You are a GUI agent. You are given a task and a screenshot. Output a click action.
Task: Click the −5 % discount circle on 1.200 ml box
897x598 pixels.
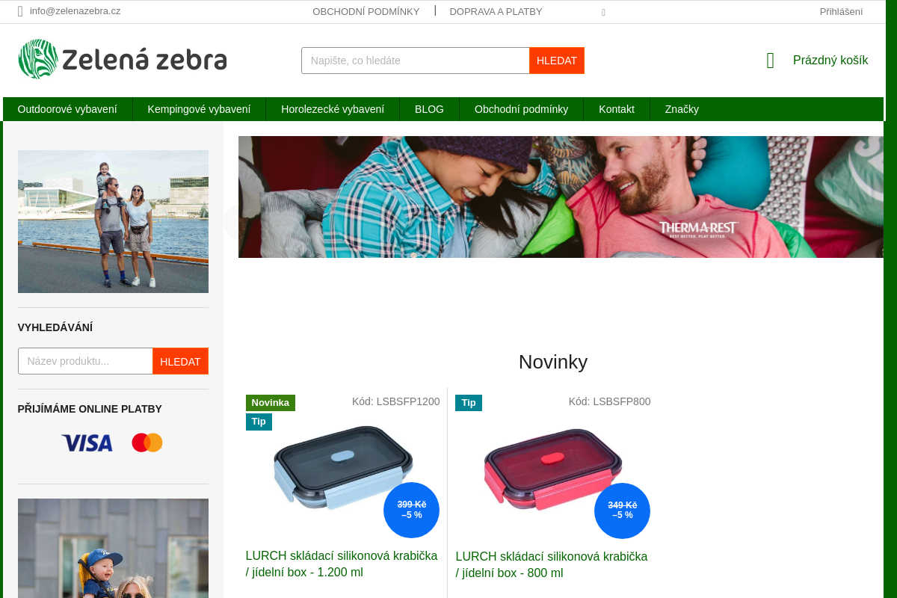tap(411, 510)
